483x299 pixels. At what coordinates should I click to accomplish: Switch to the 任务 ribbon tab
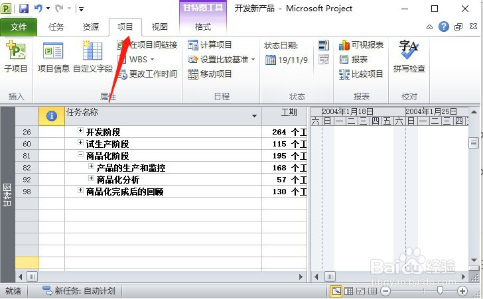[56, 27]
